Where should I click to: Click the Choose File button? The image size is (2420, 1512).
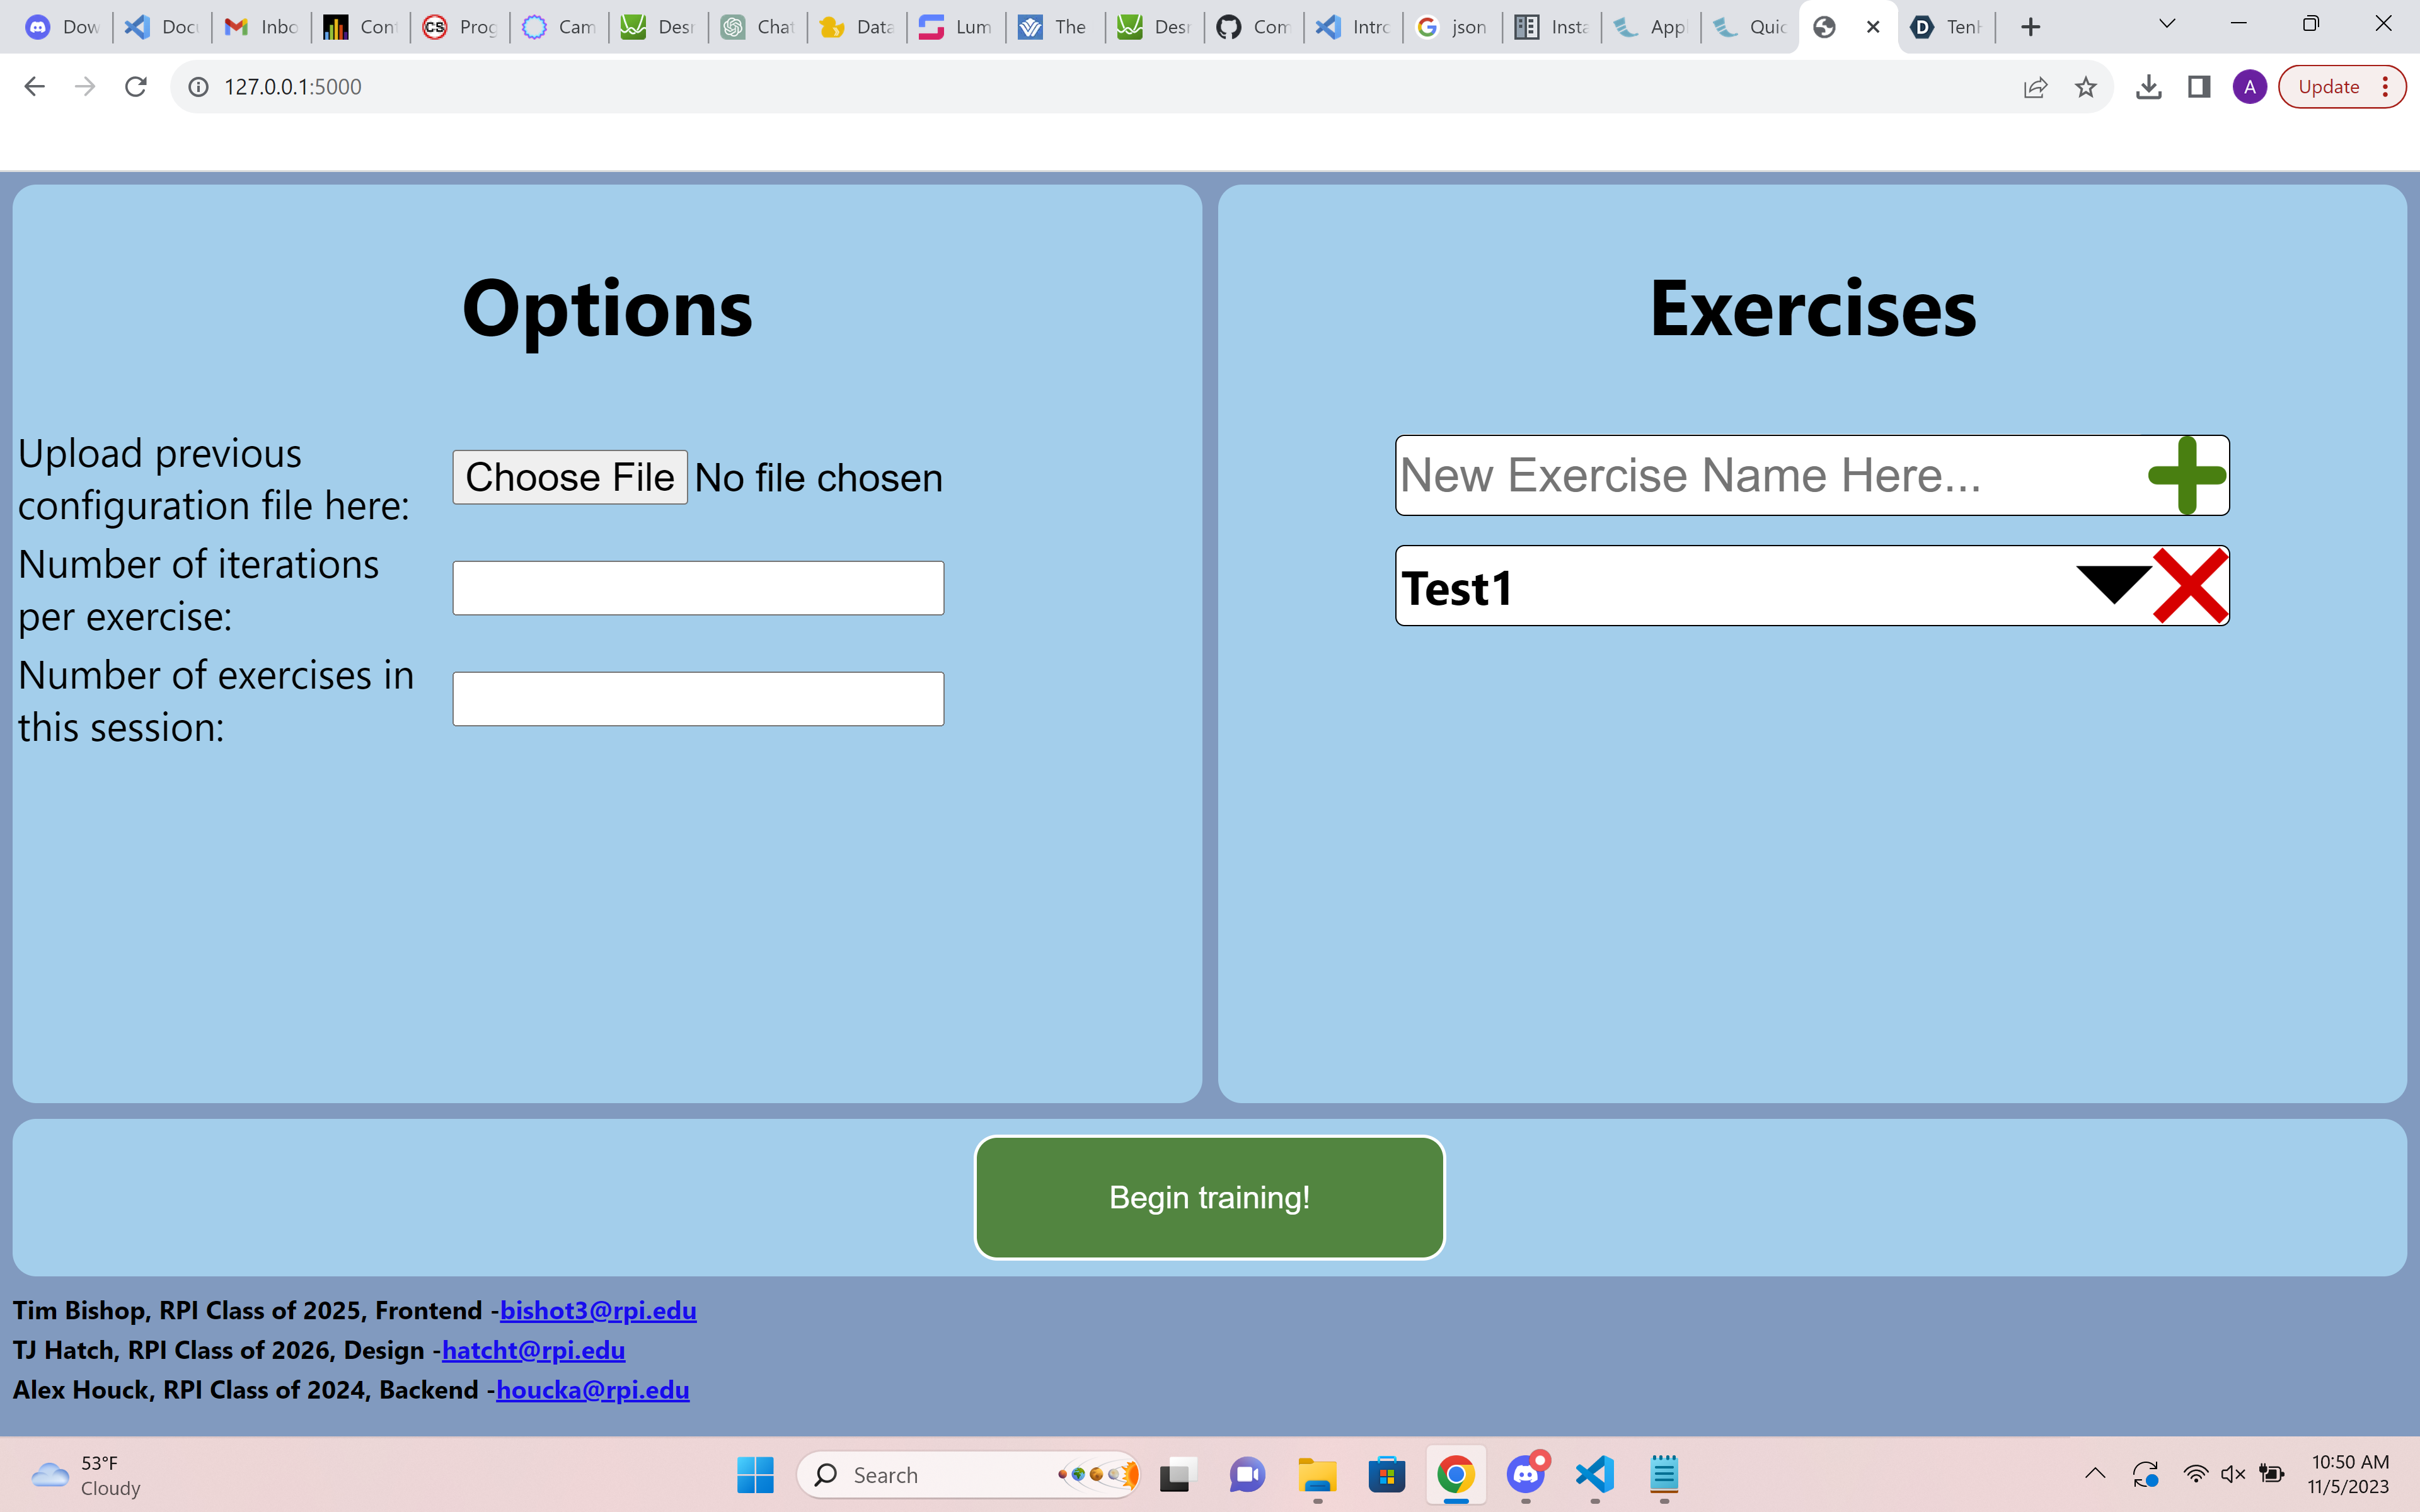pyautogui.click(x=570, y=478)
